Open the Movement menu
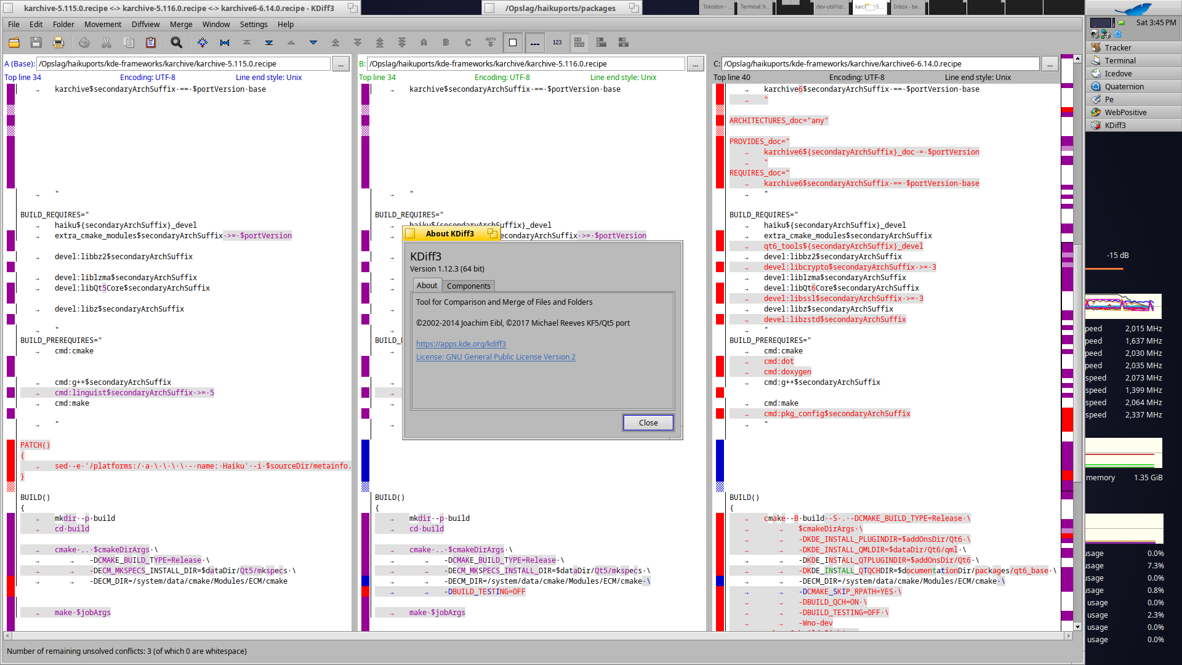This screenshot has width=1182, height=665. [103, 24]
